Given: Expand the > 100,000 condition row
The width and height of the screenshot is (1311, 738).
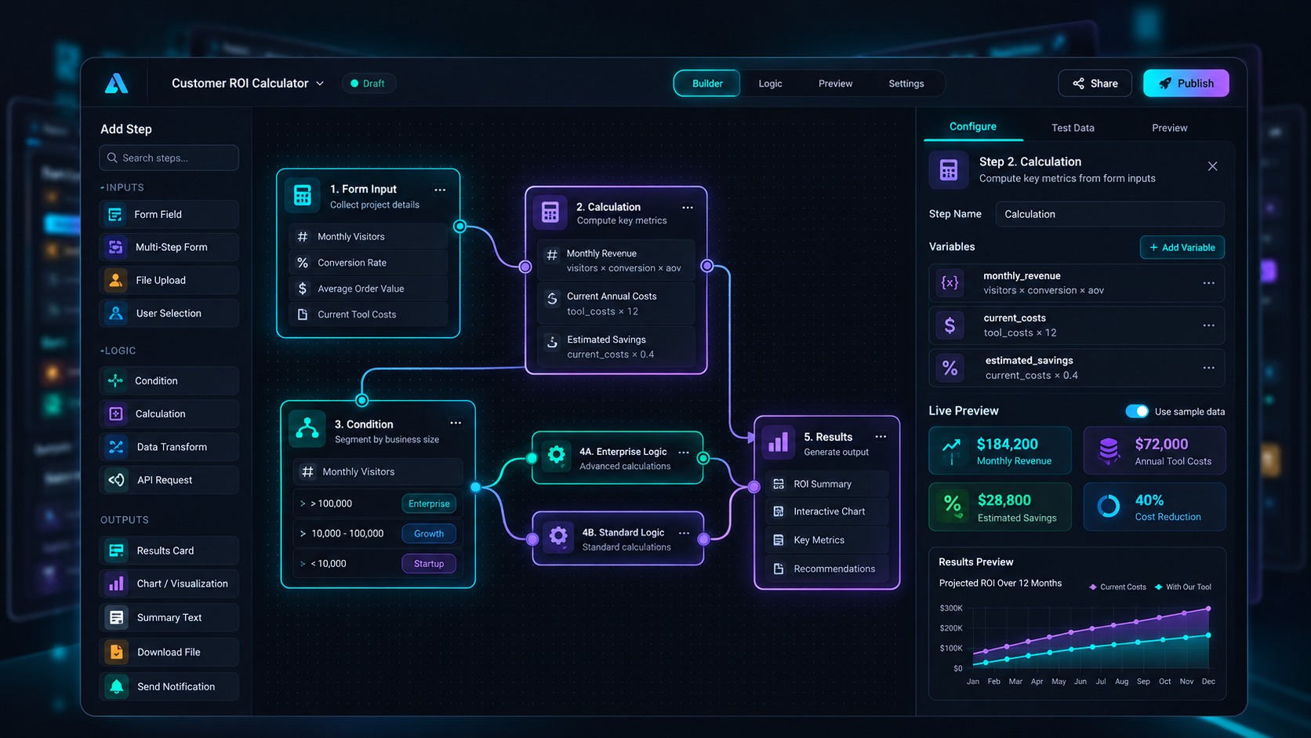Looking at the screenshot, I should pos(303,504).
